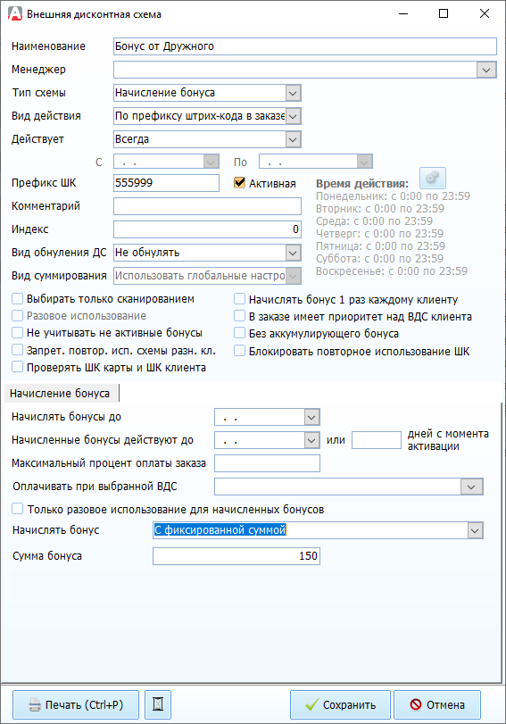Open the Начислять бонус dropdown
Viewport: 506px width, 724px height.
[475, 530]
